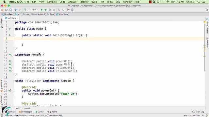The height and width of the screenshot is (117, 209).
Task: Run Main with the green play button
Action: (41, 10)
